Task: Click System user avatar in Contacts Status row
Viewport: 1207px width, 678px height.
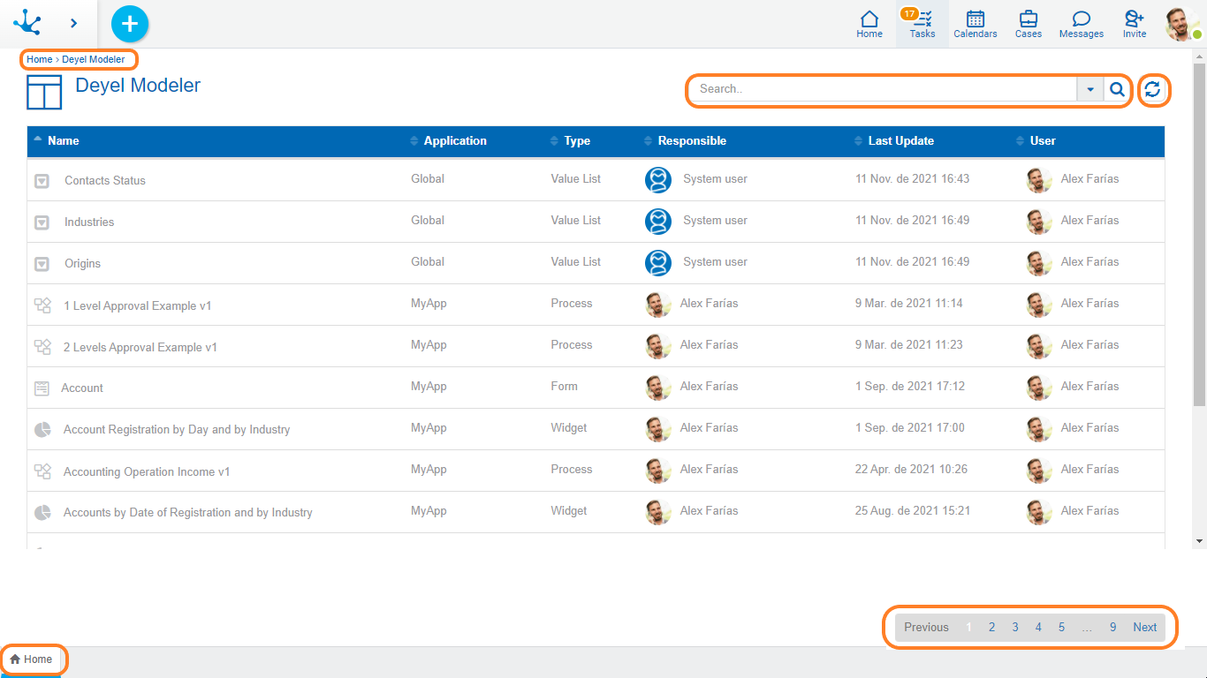Action: (x=658, y=180)
